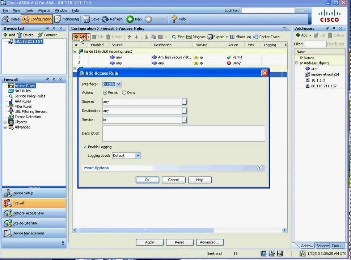Image resolution: width=351 pixels, height=260 pixels.
Task: Move the rule up arrow
Action: [x=129, y=37]
